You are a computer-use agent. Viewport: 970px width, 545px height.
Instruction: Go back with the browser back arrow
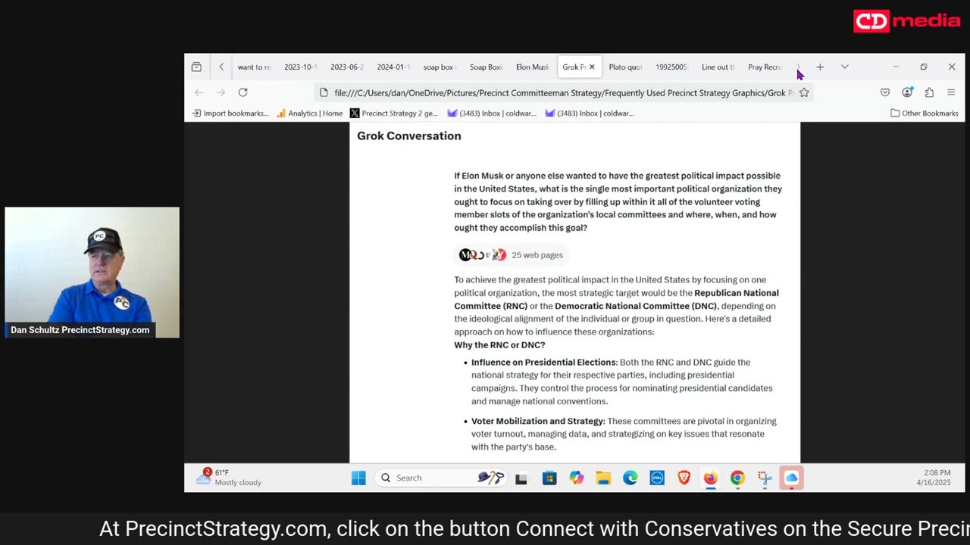[x=199, y=92]
